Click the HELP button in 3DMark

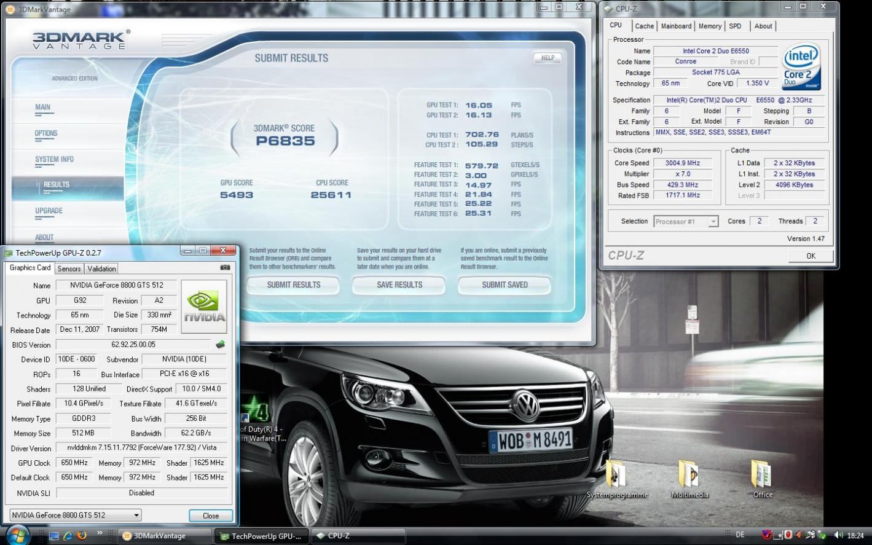click(548, 58)
